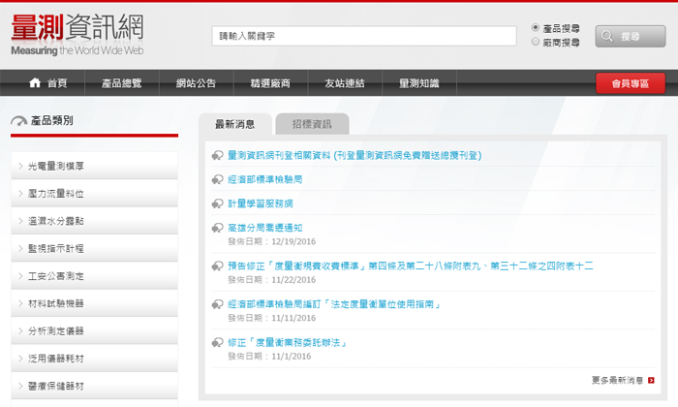Click the speech bubble icon beside 經濟部標準檢驗局
Screen dimensions: 678x407
point(217,179)
